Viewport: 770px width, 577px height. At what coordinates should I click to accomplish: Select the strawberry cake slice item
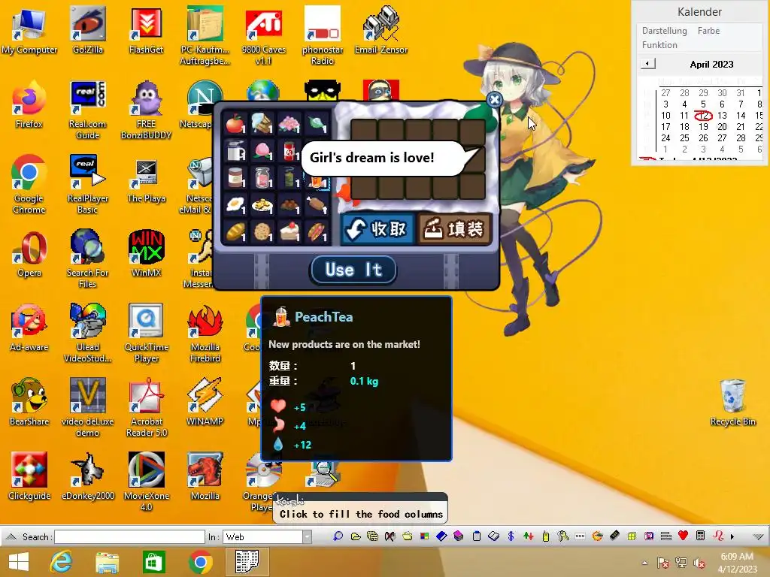[290, 231]
